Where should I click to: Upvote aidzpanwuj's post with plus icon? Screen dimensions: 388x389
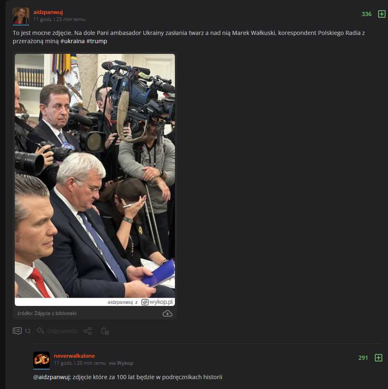pyautogui.click(x=381, y=14)
